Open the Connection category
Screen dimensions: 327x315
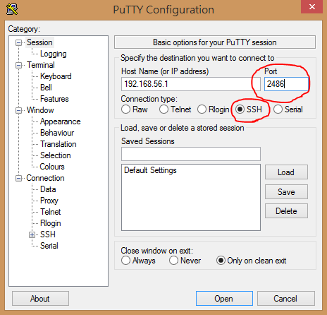coord(45,178)
